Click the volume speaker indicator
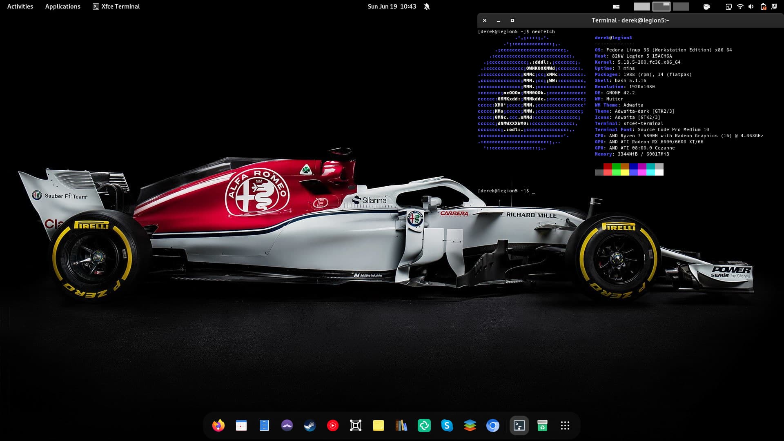 751,7
